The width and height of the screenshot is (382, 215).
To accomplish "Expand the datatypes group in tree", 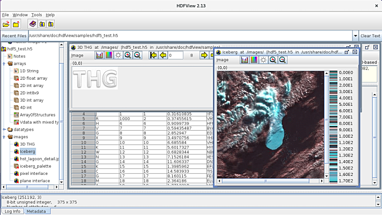I will point(4,129).
